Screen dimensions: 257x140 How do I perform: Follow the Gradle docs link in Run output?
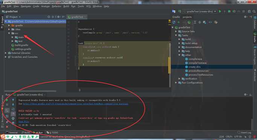tap(76, 104)
